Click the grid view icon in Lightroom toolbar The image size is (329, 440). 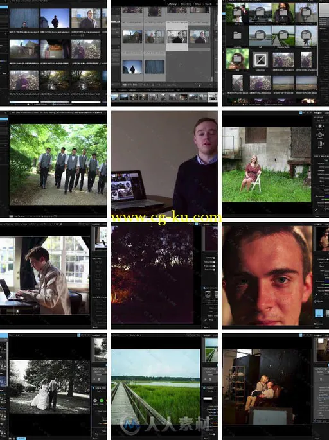124,84
